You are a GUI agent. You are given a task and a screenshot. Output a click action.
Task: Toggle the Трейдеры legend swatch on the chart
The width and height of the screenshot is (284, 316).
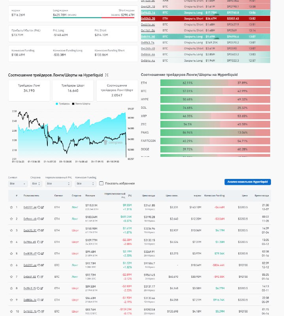pyautogui.click(x=58, y=103)
